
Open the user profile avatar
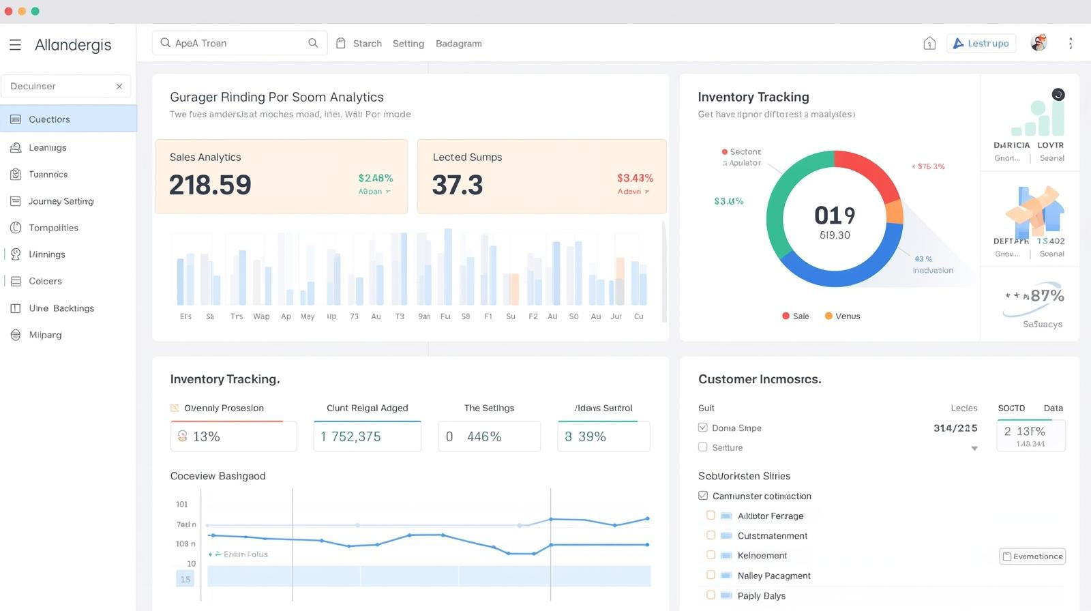click(x=1038, y=43)
